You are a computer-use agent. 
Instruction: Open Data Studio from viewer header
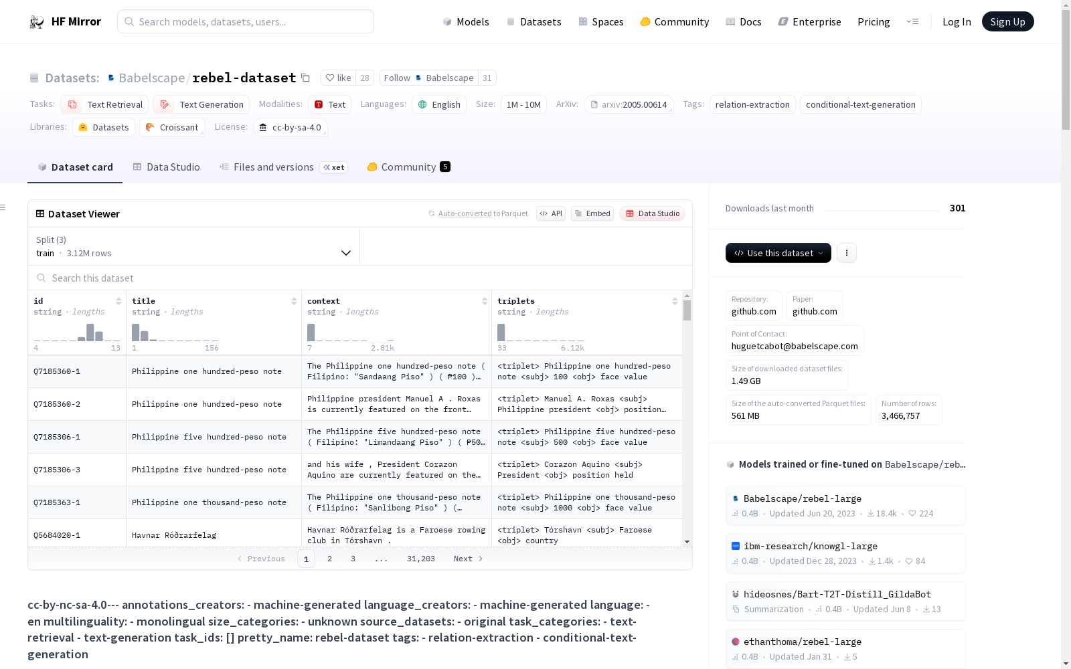[x=652, y=213]
